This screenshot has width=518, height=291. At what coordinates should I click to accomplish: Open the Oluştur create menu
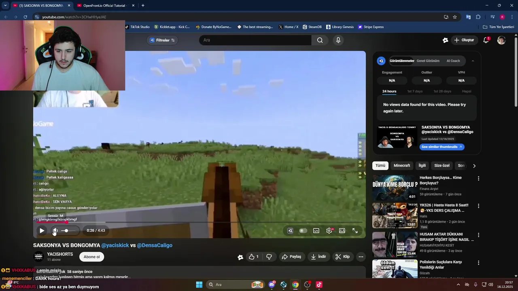[464, 40]
